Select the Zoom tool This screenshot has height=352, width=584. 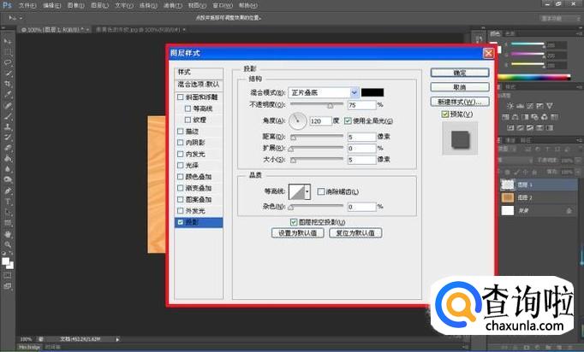8,244
